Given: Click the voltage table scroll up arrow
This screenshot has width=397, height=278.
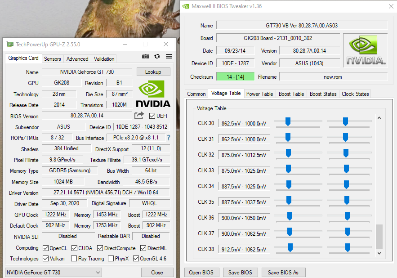Looking at the screenshot, I should 379,118.
